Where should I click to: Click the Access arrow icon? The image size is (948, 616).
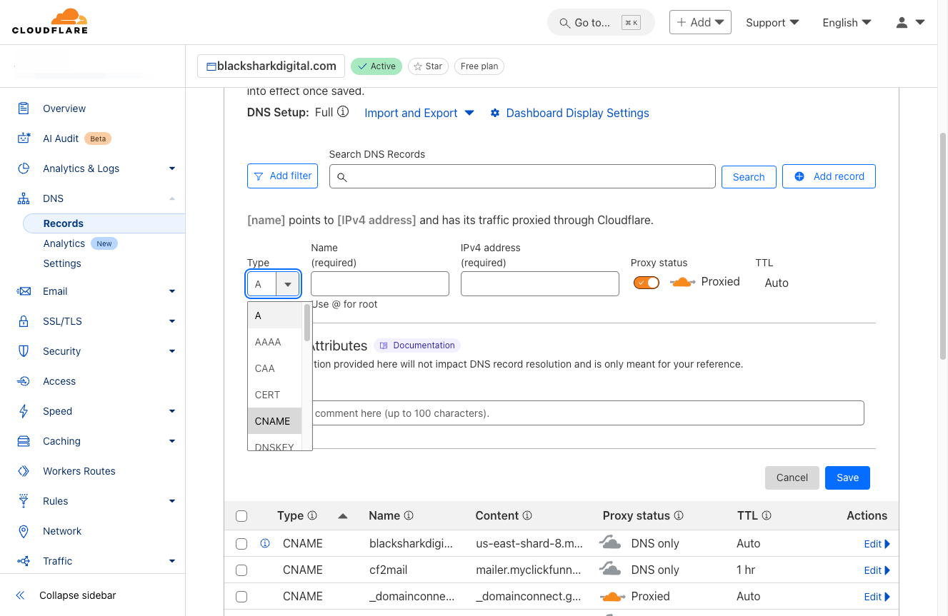tap(24, 381)
